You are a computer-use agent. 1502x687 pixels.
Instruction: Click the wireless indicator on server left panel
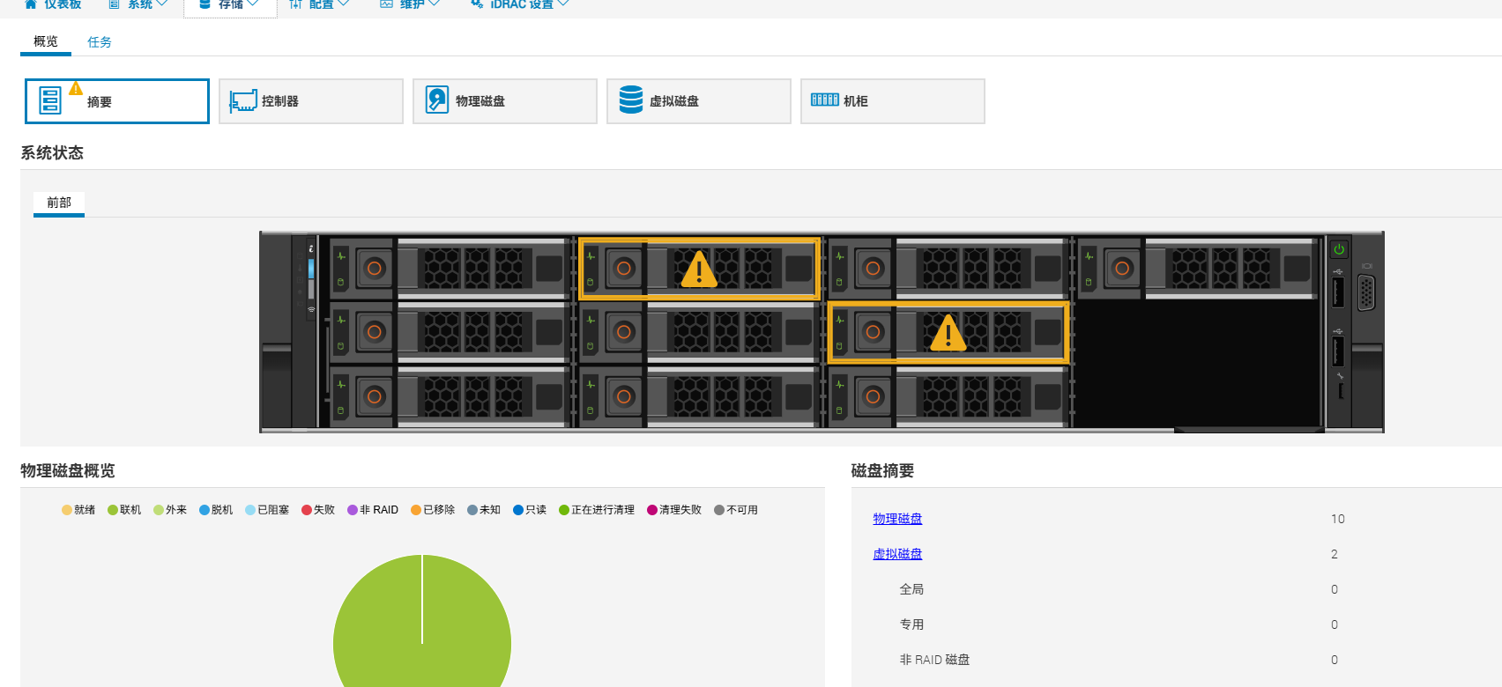click(311, 310)
